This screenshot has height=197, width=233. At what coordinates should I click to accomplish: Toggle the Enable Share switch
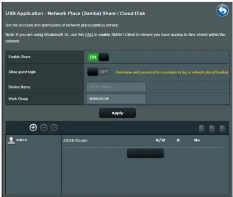point(98,57)
